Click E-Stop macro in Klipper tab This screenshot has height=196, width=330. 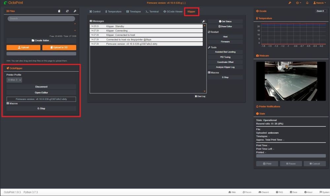[x=225, y=77]
